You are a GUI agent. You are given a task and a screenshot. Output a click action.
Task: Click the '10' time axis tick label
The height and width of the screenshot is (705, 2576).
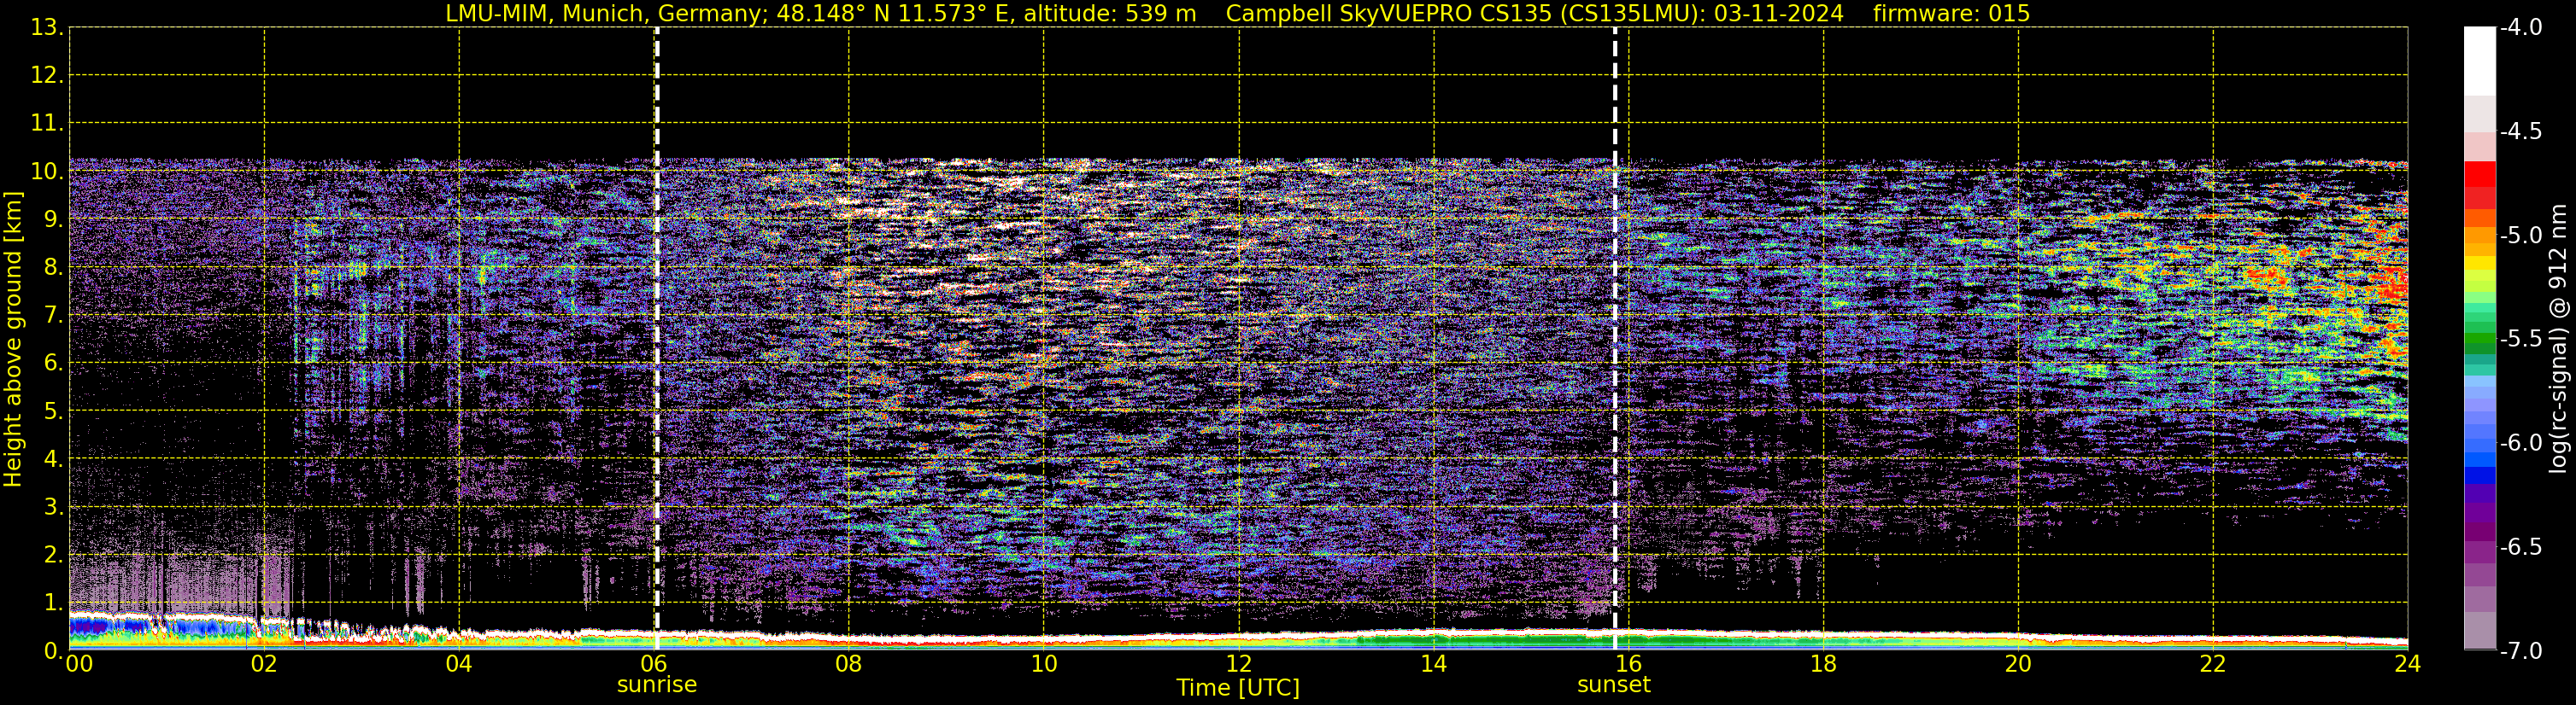click(1043, 664)
